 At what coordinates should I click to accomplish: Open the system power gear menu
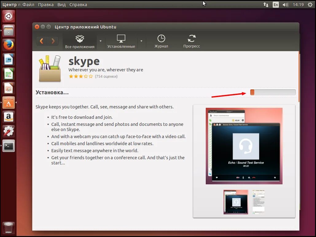click(310, 4)
